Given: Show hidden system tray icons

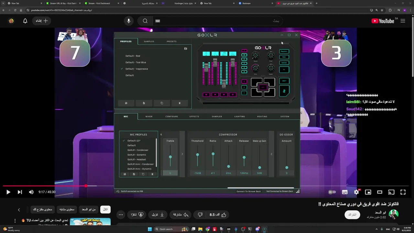Looking at the screenshot, I should pyautogui.click(x=376, y=229).
